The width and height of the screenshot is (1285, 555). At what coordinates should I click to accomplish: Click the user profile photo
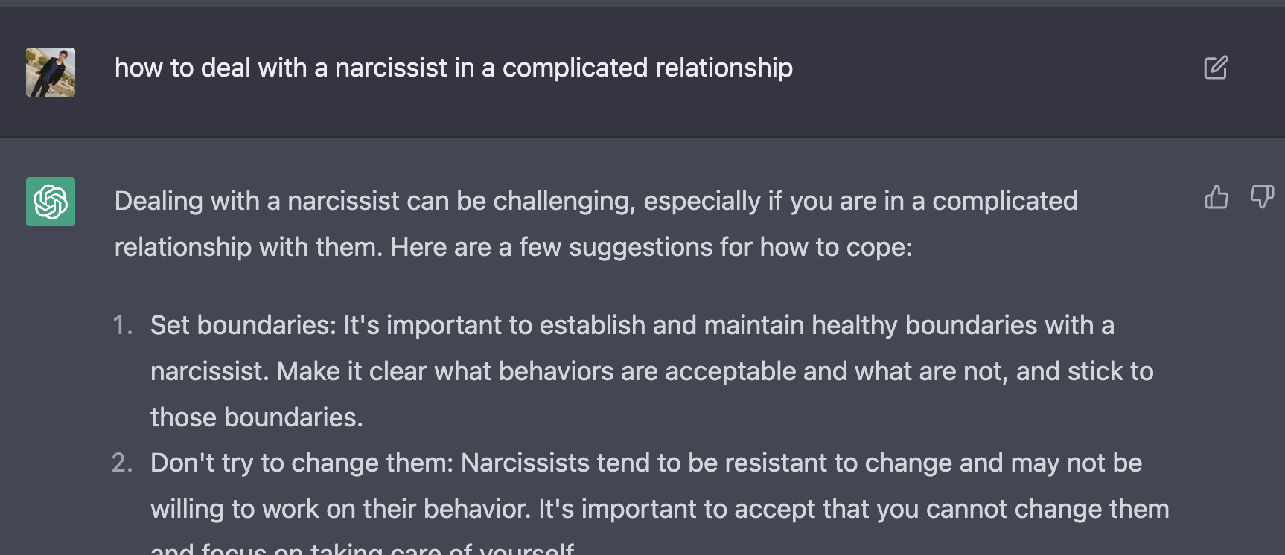coord(51,72)
